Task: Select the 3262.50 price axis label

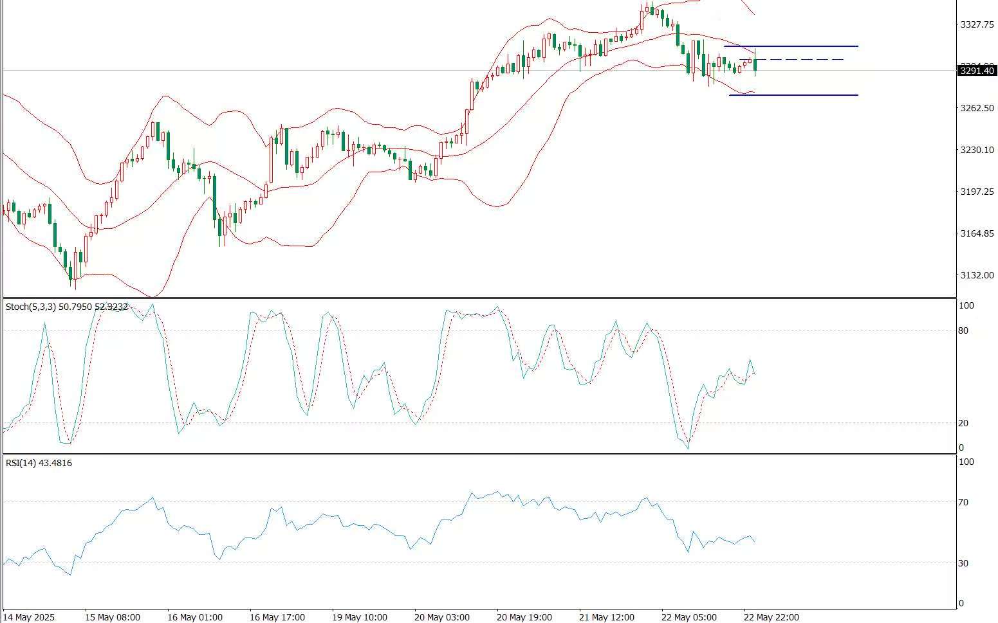Action: [977, 108]
